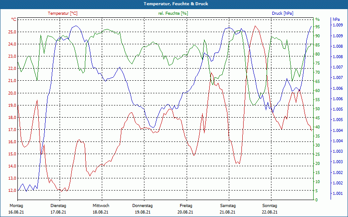
Task: Click the '°C' unit label on the temperature axis
Action: (14, 20)
